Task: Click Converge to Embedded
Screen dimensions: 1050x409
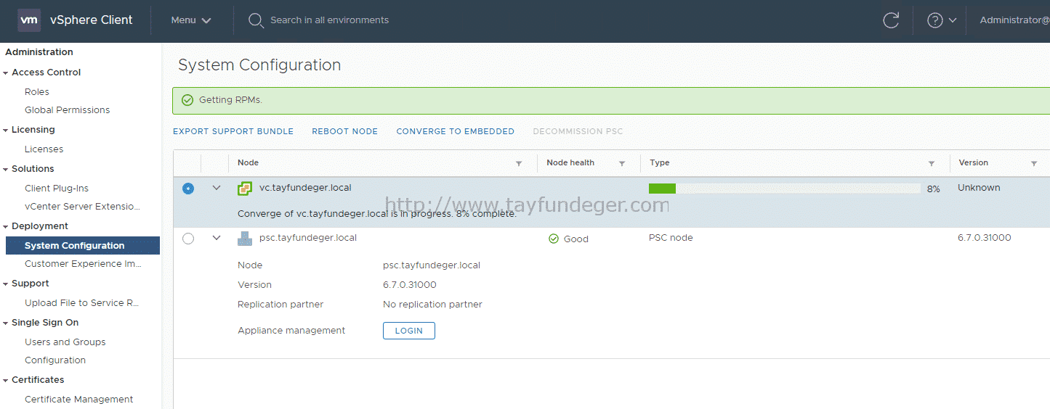Action: click(x=456, y=131)
